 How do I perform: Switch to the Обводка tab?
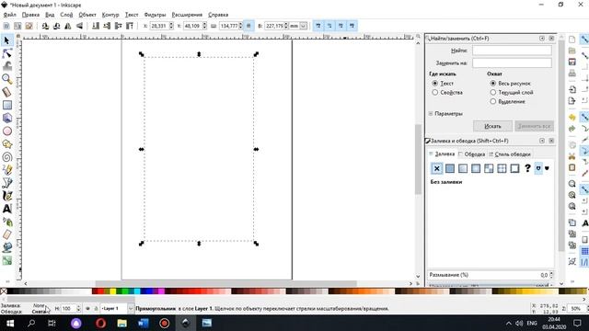(471, 154)
